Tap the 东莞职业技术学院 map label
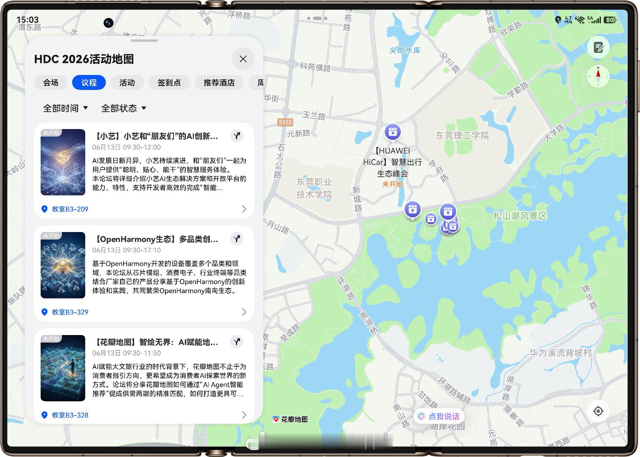Screen dimensions: 640x457 (x=314, y=188)
